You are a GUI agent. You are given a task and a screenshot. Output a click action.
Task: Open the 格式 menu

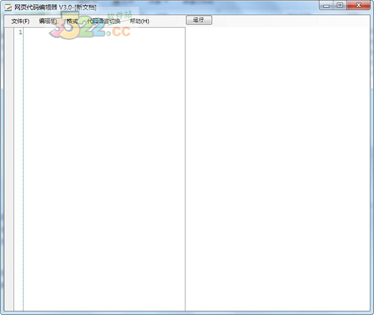click(72, 21)
